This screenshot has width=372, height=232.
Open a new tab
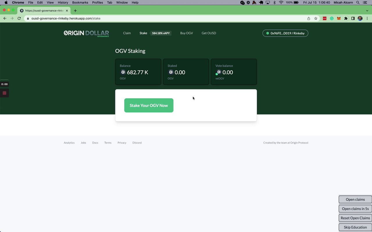pos(75,10)
